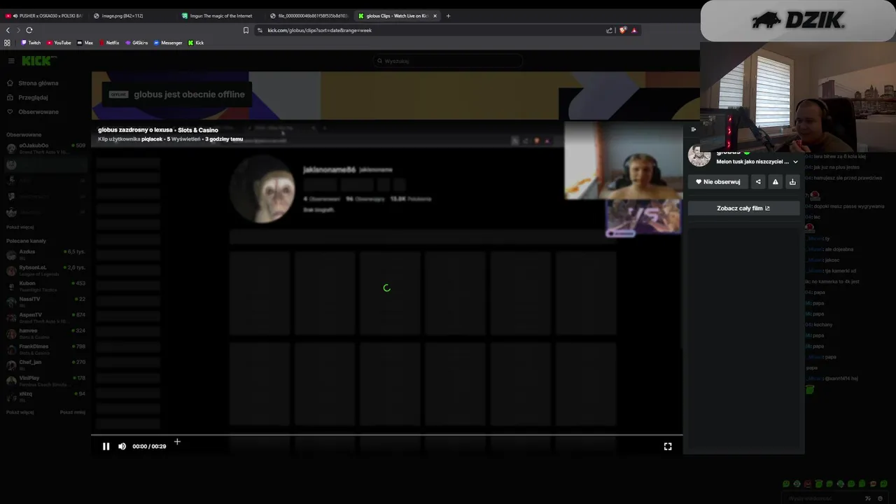The height and width of the screenshot is (504, 896).
Task: Collapse recommended list with Pokaż mniej
Action: click(x=73, y=412)
